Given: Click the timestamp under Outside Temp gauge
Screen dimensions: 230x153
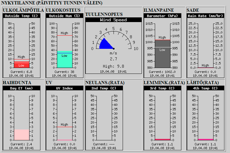Looking at the screenshot, I should tap(21, 76).
